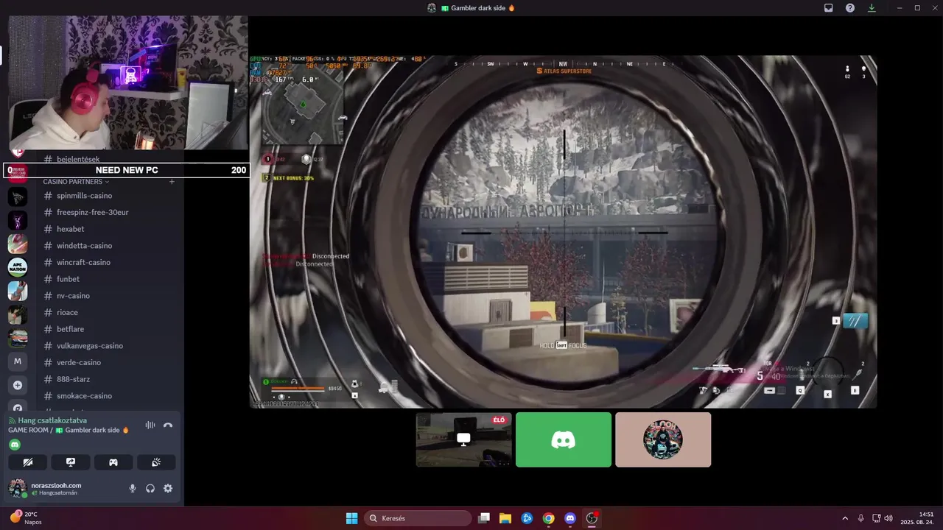Open the soundboard button

point(156,462)
